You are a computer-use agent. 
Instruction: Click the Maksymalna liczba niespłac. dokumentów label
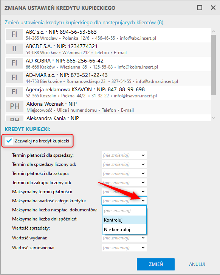pos(55,210)
